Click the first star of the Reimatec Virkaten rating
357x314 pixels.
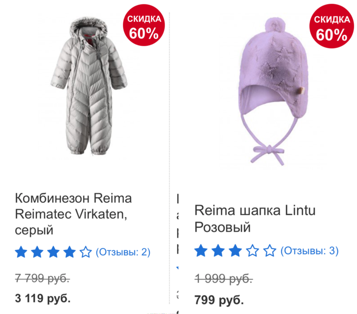tap(21, 252)
